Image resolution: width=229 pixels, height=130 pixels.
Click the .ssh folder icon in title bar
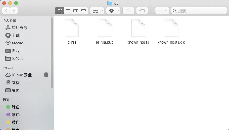click(x=109, y=3)
